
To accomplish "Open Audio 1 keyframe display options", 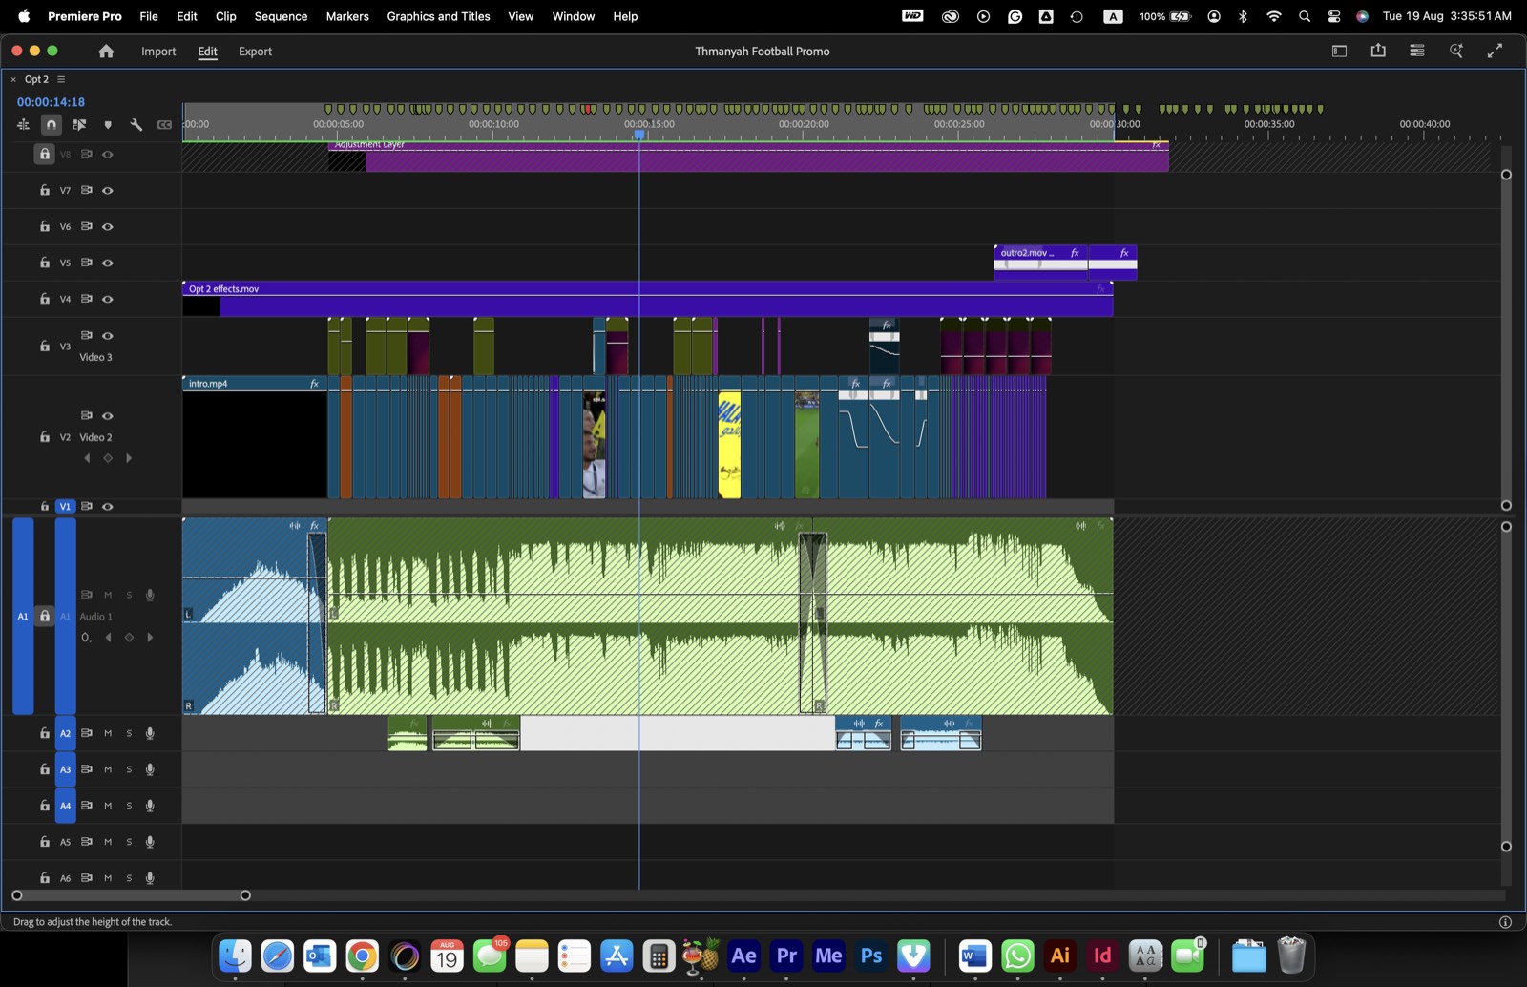I will 87,638.
